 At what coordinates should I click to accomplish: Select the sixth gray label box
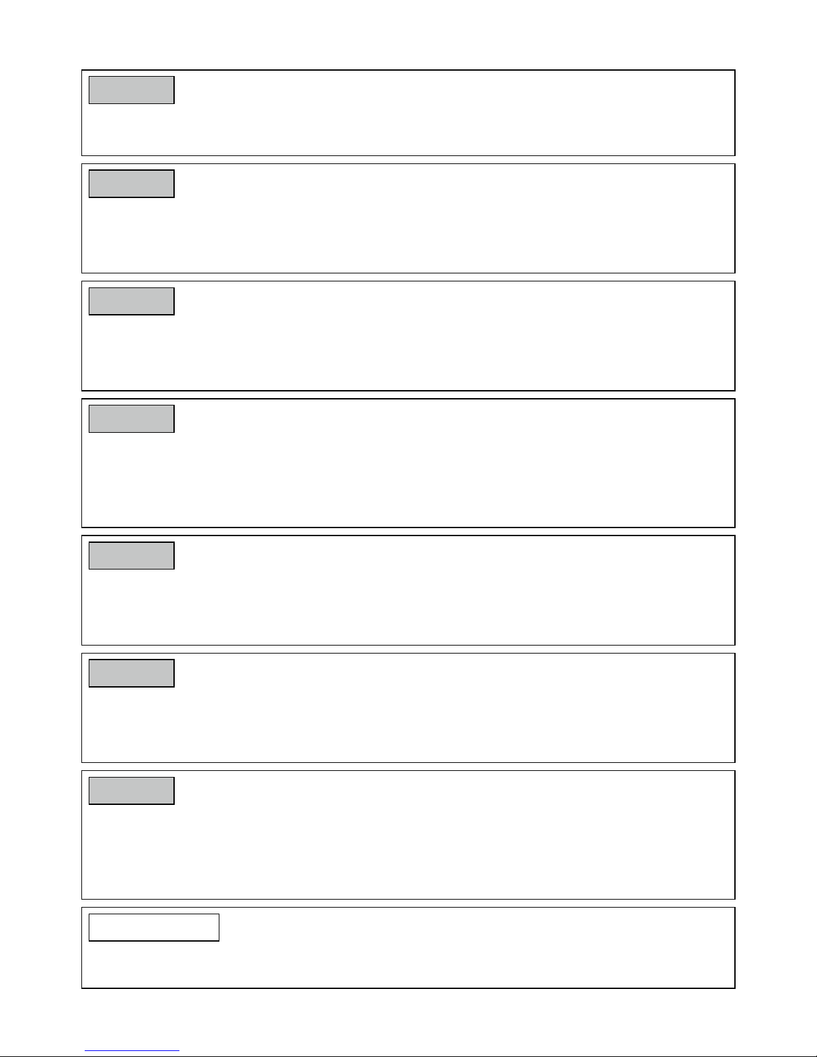point(131,673)
